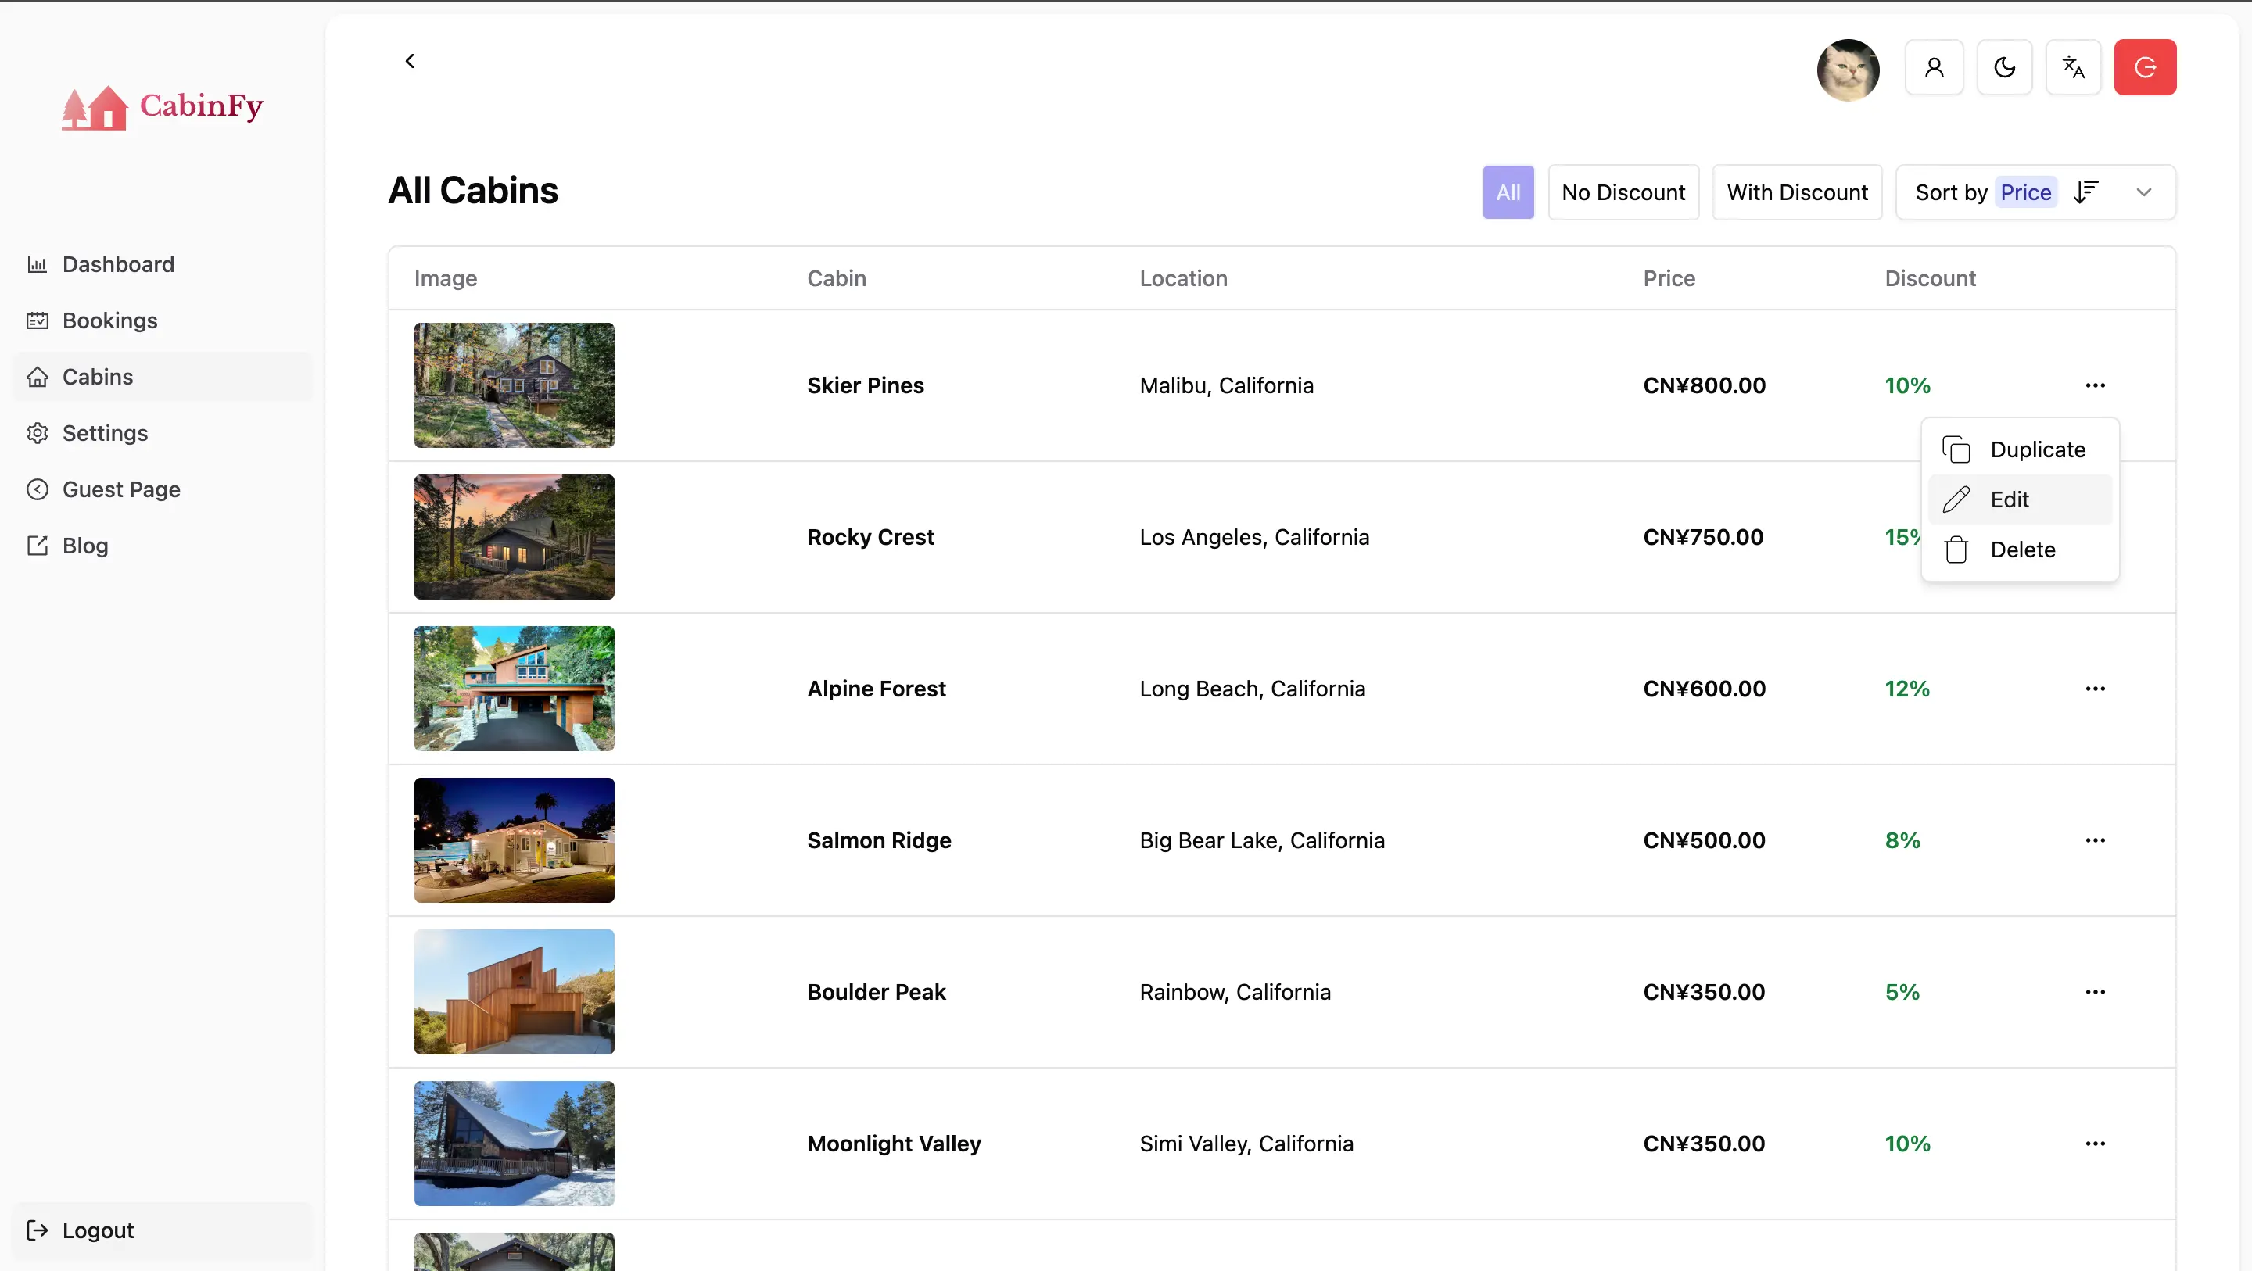Open three-dots menu for Salmon Ridge
Viewport: 2252px width, 1271px height.
(2095, 840)
